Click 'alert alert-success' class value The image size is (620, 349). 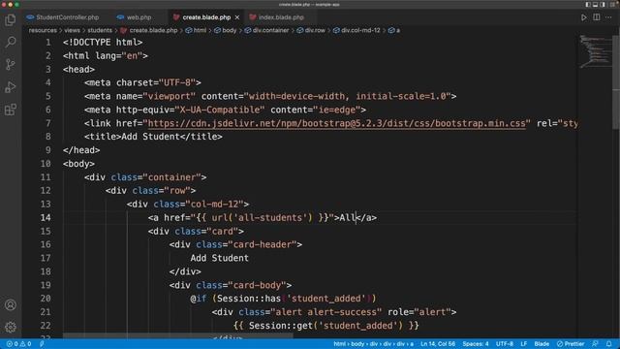(x=326, y=312)
